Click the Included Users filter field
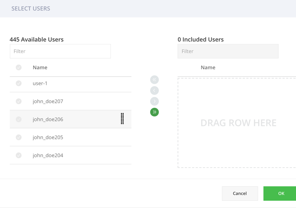The image size is (296, 208). [228, 51]
